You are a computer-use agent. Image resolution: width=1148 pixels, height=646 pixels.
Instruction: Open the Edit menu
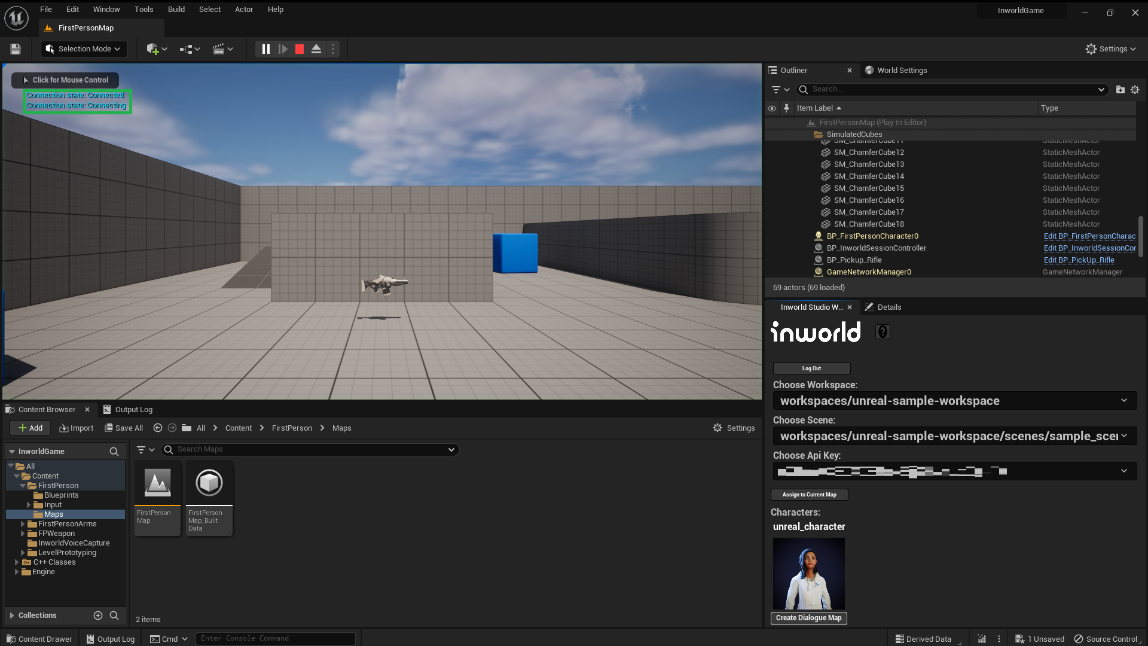click(72, 10)
